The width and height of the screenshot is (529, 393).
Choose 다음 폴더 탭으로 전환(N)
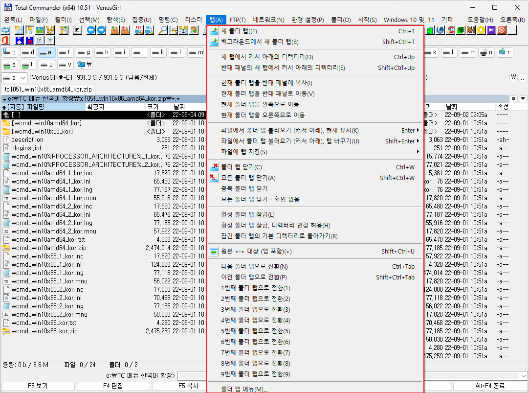tap(315, 267)
